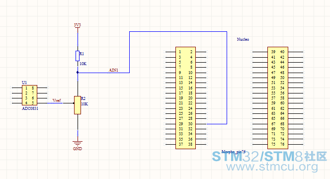This screenshot has height=179, width=330.
Task: Click the junction dot below R1
Action: (x=78, y=73)
